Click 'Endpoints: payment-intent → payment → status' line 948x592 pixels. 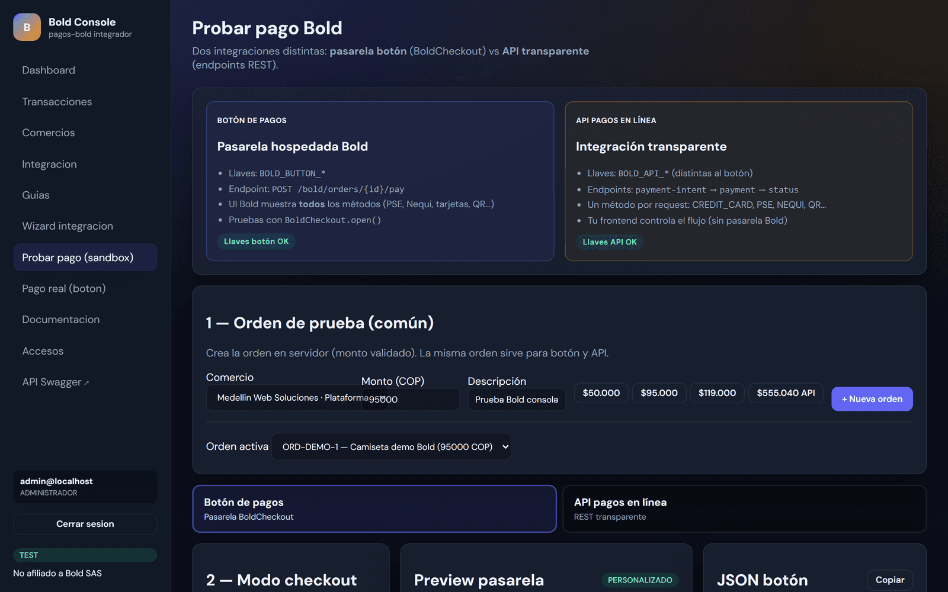click(693, 189)
